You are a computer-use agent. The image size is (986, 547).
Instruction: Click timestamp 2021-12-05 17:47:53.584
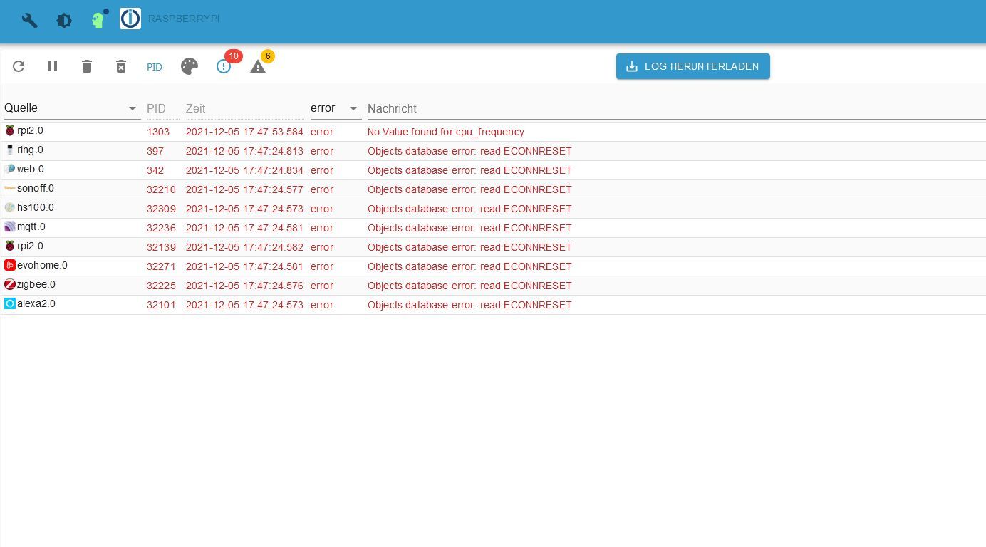point(244,132)
